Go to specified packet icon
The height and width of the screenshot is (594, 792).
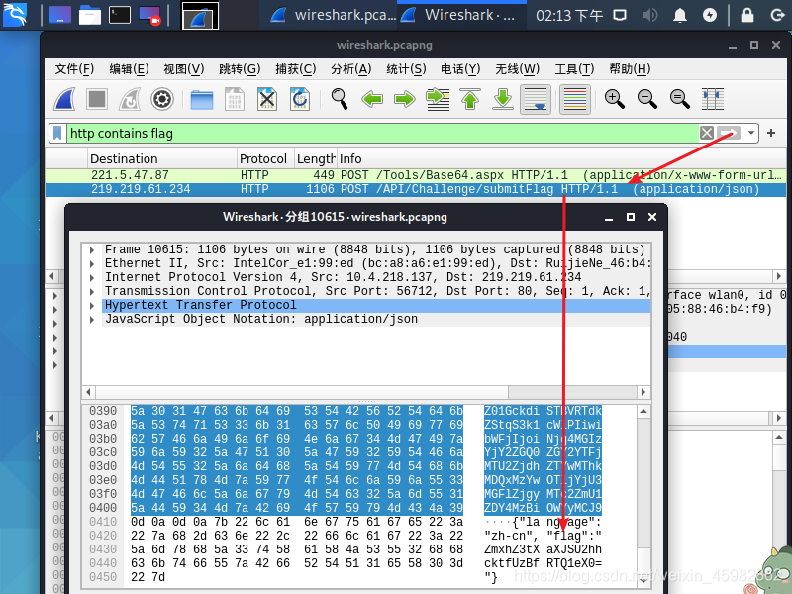tap(438, 99)
